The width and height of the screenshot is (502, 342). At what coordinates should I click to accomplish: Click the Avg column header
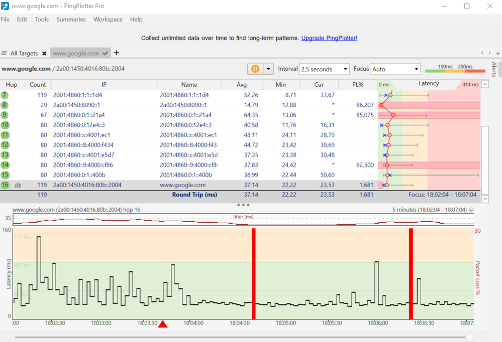(x=242, y=85)
